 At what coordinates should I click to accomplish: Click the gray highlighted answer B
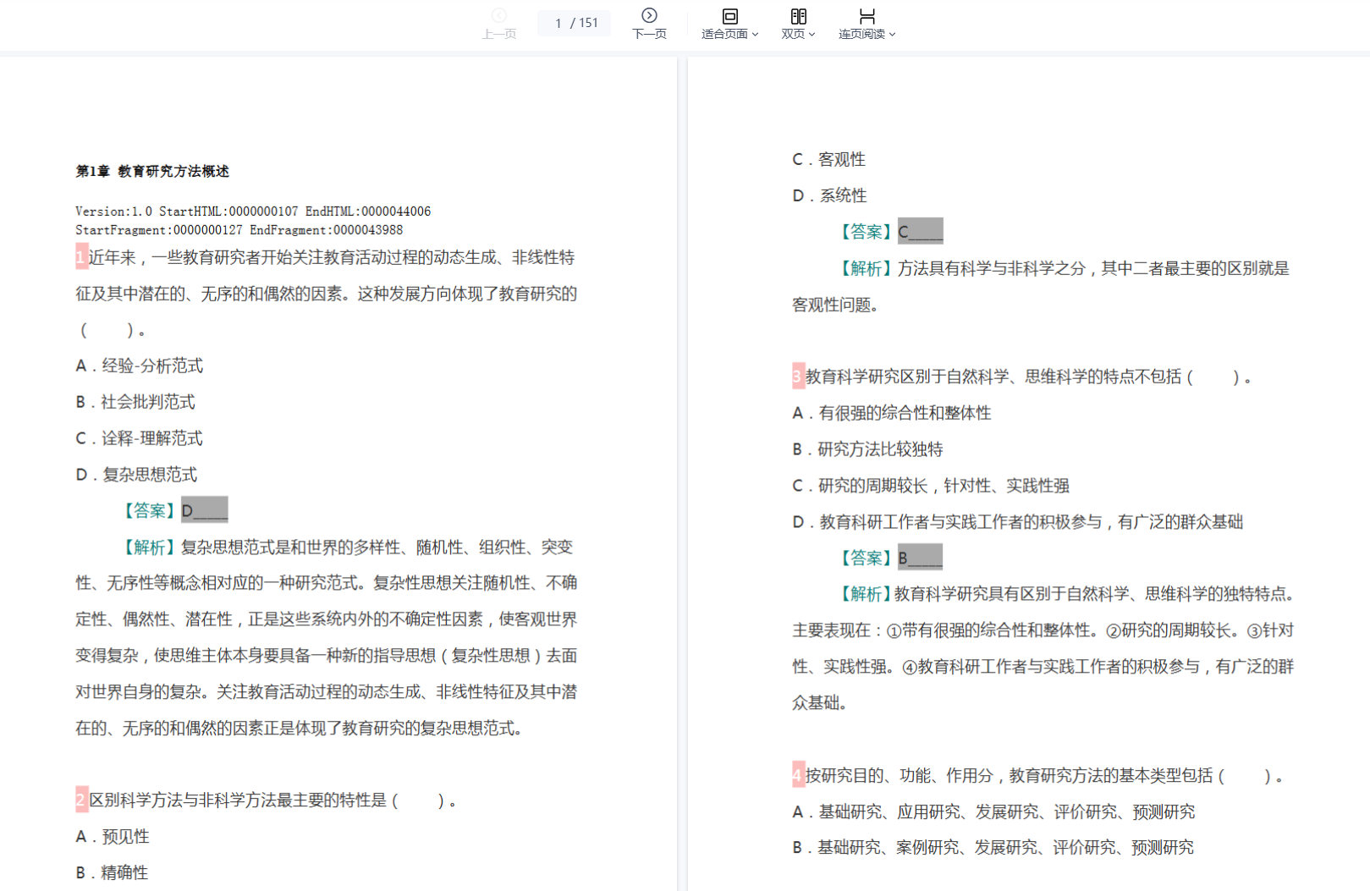[x=920, y=558]
